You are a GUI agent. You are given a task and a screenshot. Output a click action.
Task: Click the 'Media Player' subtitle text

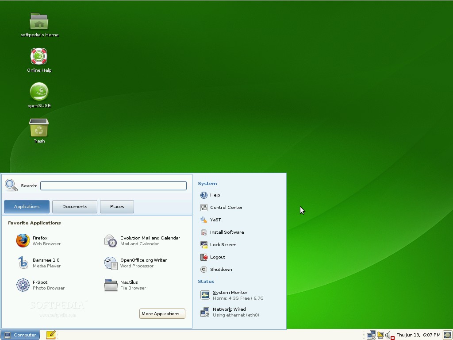(46, 266)
